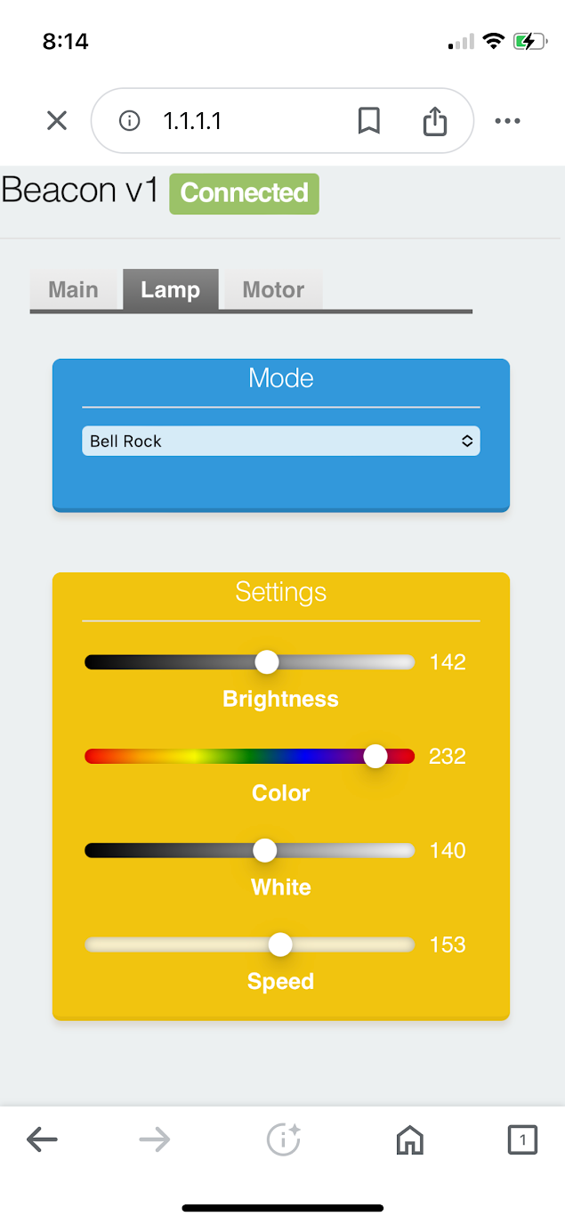This screenshot has height=1224, width=565.
Task: Go back with the back arrow
Action: pos(42,1139)
